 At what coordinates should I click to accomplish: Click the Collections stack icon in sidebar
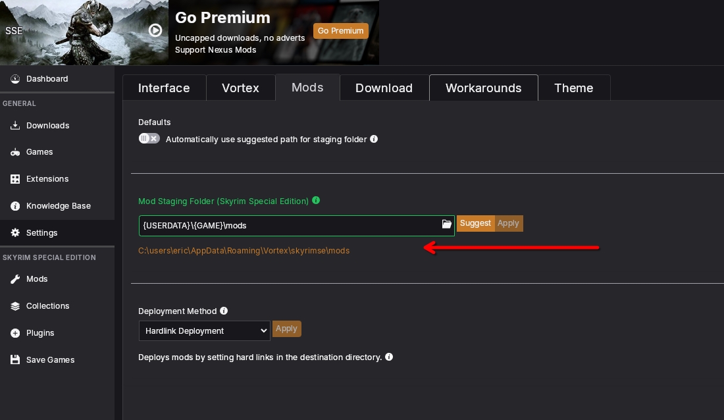pyautogui.click(x=15, y=306)
